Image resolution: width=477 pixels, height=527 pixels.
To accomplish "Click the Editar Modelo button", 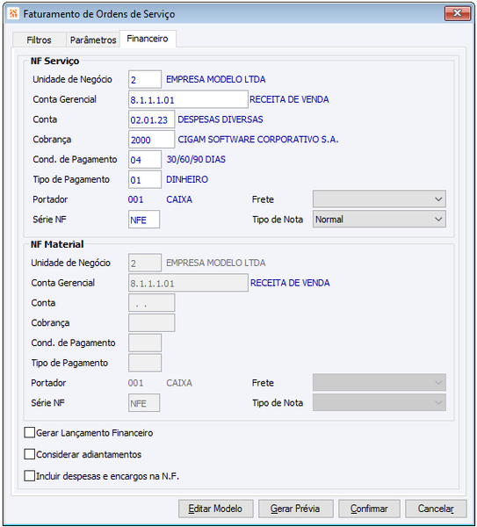I will pos(216,509).
